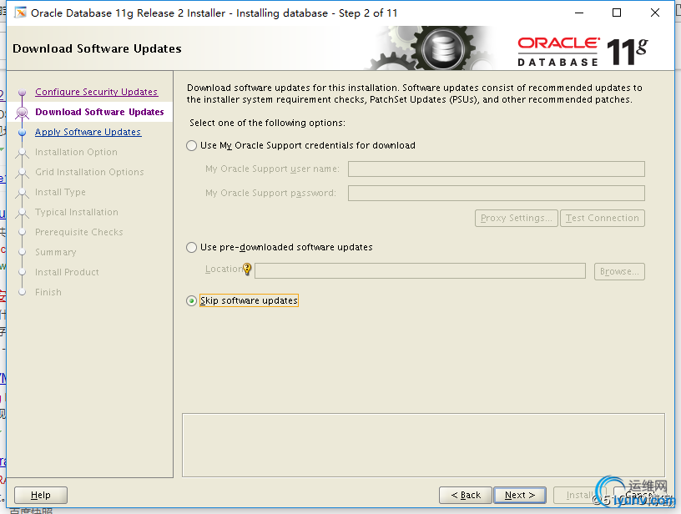
Task: Click the Typical Installation step label
Action: [x=77, y=212]
